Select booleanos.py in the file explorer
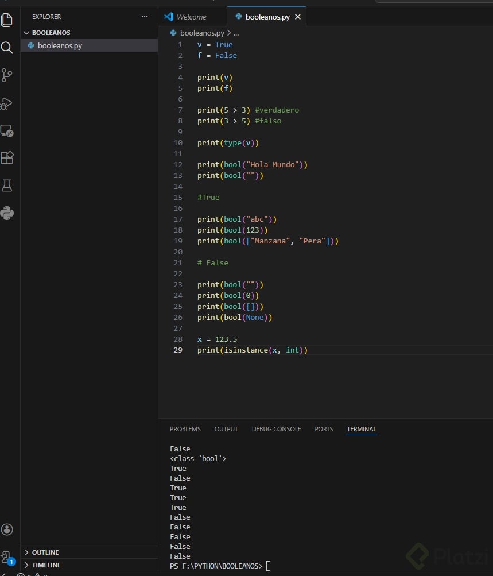The width and height of the screenshot is (493, 576). pos(60,45)
